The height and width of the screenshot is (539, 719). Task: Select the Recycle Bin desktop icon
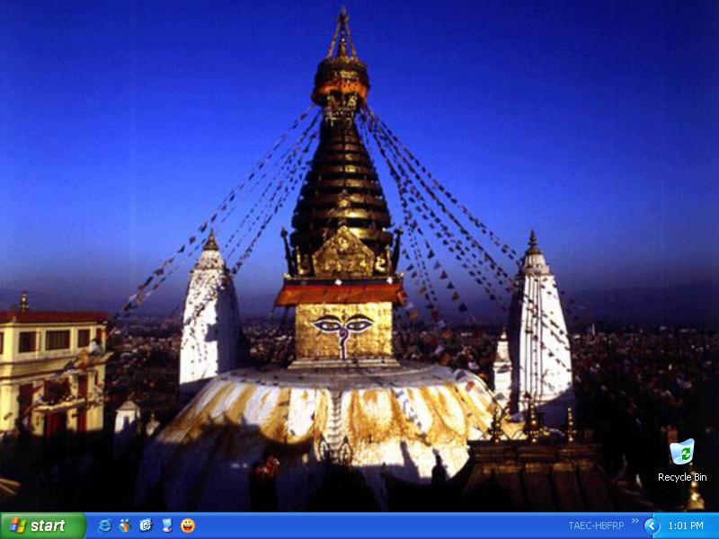[x=682, y=452]
